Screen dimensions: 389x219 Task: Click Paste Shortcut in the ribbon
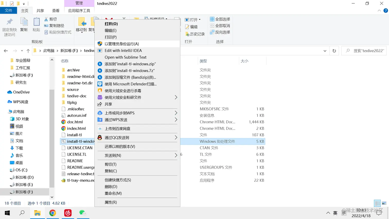[x=58, y=32]
